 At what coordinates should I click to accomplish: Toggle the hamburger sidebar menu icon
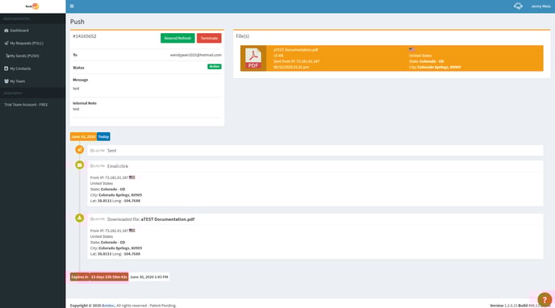click(x=72, y=6)
